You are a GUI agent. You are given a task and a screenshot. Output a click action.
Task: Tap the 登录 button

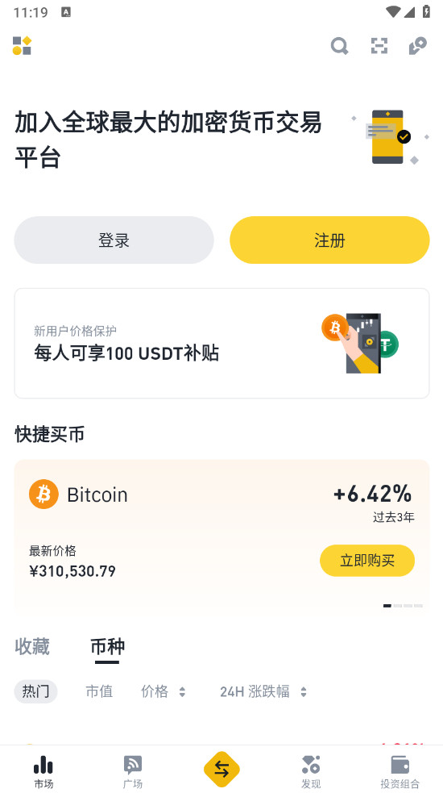pos(114,240)
